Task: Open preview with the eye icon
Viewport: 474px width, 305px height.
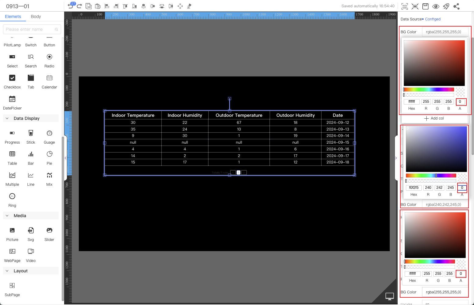Action: pos(436,6)
